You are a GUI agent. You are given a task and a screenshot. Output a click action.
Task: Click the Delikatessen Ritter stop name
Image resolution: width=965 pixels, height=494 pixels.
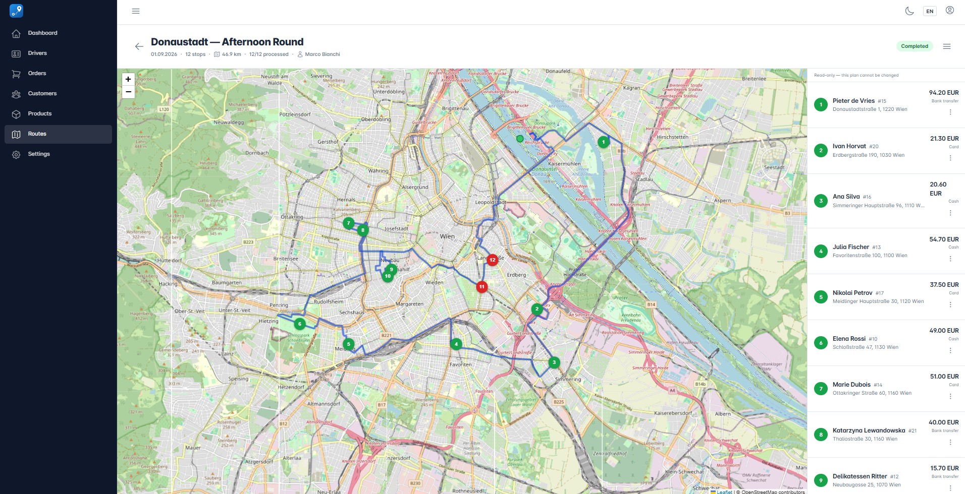[x=860, y=476]
